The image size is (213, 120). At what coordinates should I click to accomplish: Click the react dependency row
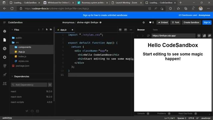tap(31, 91)
